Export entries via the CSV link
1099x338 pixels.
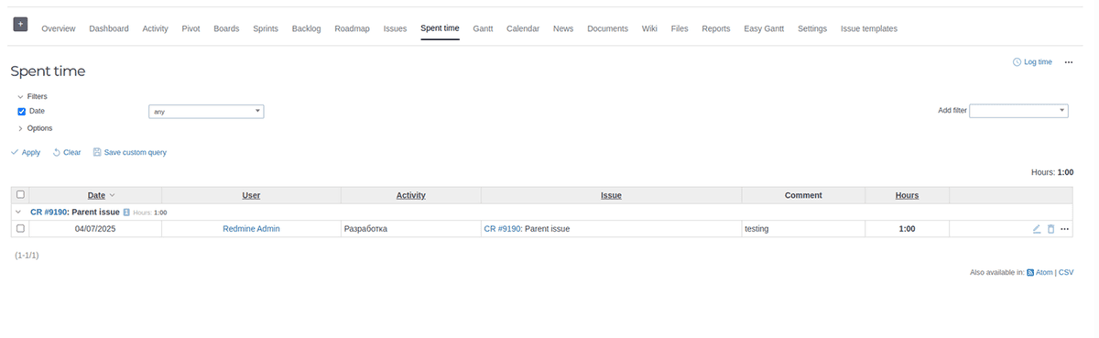click(x=1066, y=272)
